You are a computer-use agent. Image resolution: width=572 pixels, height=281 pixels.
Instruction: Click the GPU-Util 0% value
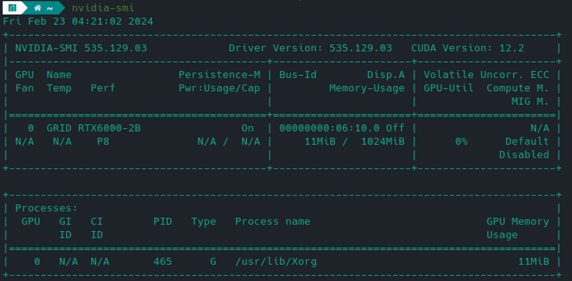461,141
